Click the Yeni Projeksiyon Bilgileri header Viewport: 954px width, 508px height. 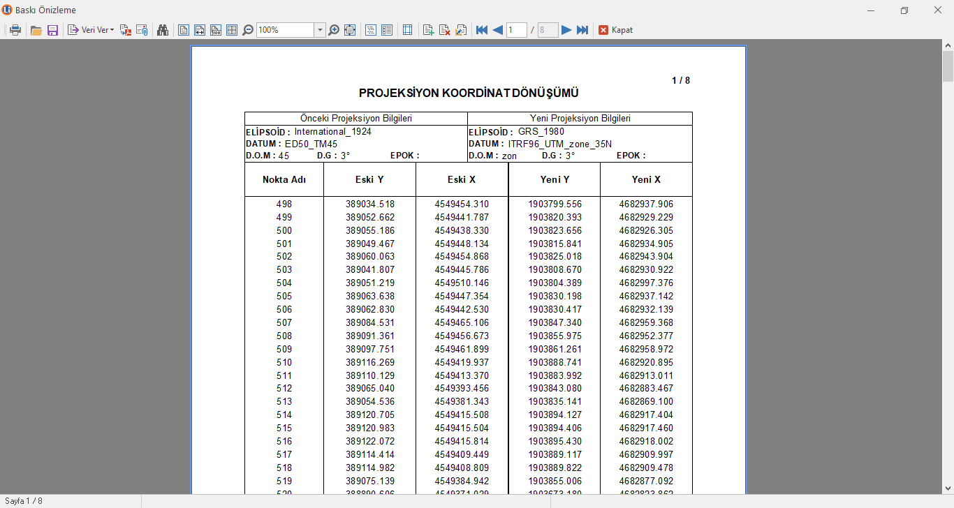(x=580, y=119)
